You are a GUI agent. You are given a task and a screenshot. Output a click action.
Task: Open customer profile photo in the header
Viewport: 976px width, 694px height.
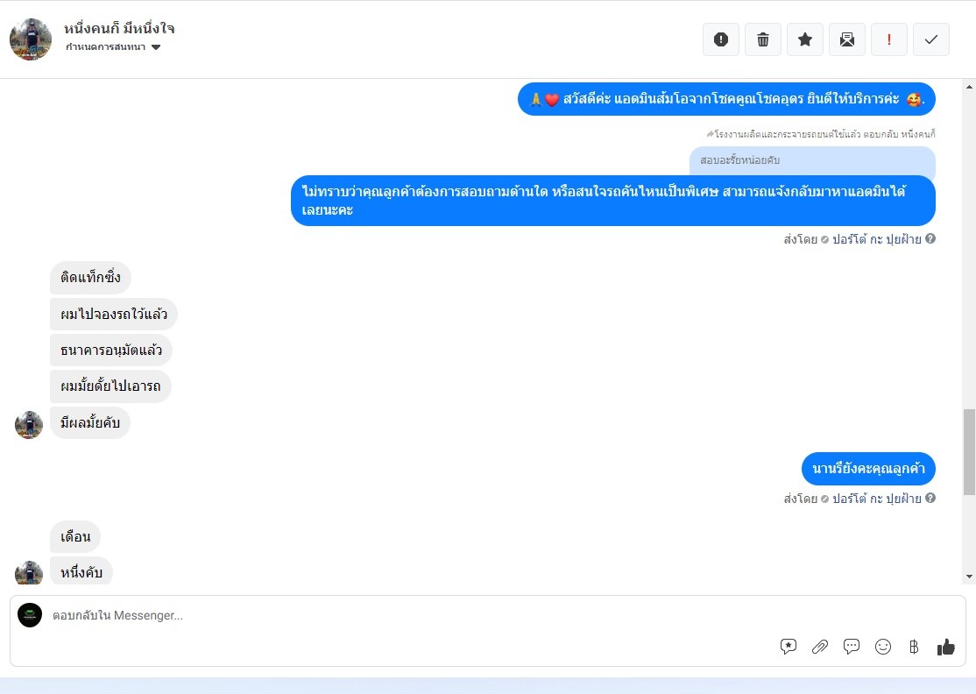point(31,39)
